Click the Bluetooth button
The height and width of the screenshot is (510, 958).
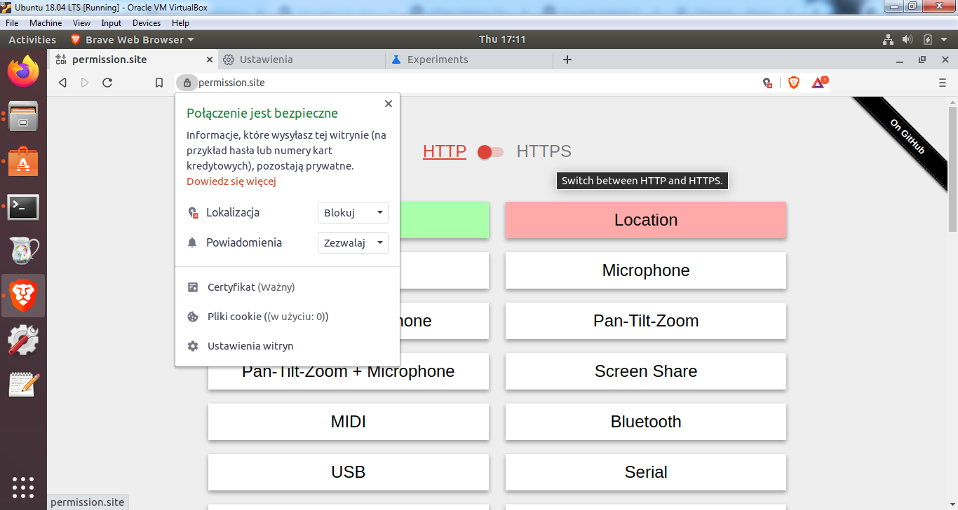(x=646, y=422)
